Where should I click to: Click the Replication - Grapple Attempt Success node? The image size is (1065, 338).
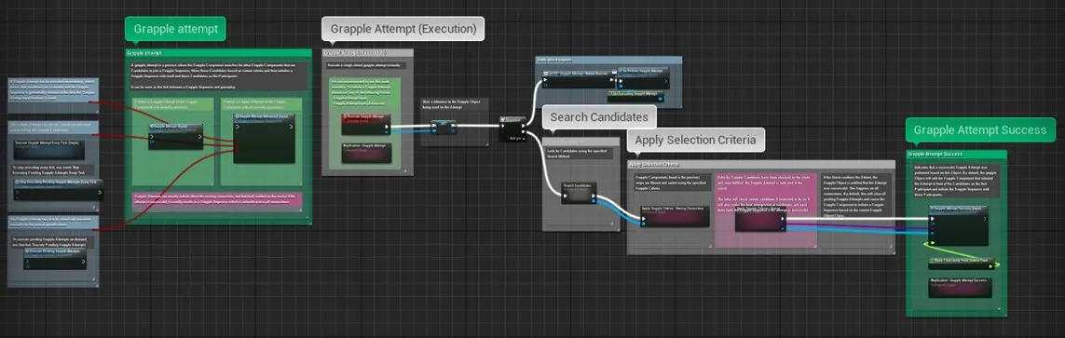click(960, 287)
